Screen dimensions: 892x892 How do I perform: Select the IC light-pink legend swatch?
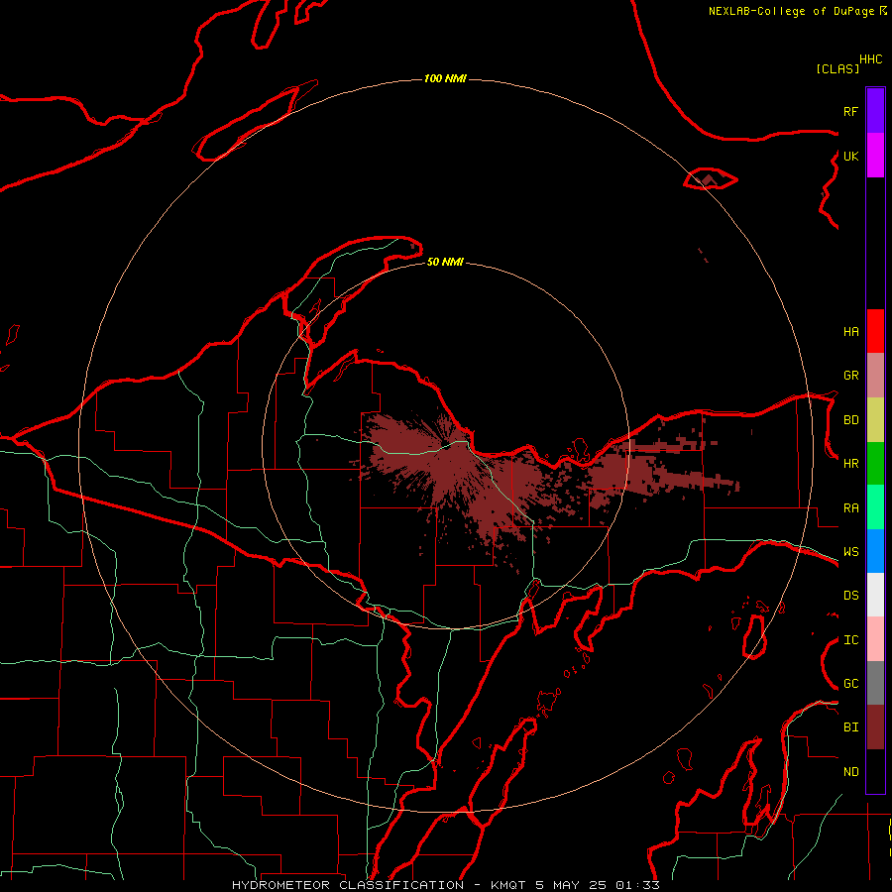875,639
